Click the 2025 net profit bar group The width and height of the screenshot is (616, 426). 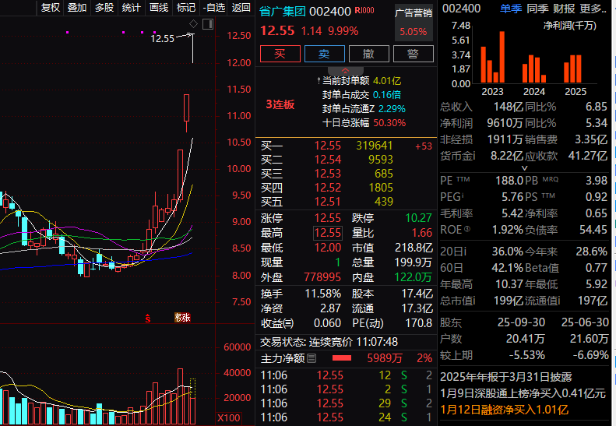(573, 69)
